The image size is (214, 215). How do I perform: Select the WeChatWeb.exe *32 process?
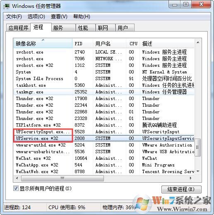[x=104, y=171]
